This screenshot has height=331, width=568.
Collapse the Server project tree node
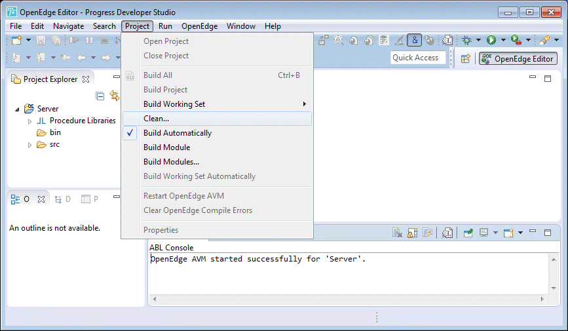[17, 109]
